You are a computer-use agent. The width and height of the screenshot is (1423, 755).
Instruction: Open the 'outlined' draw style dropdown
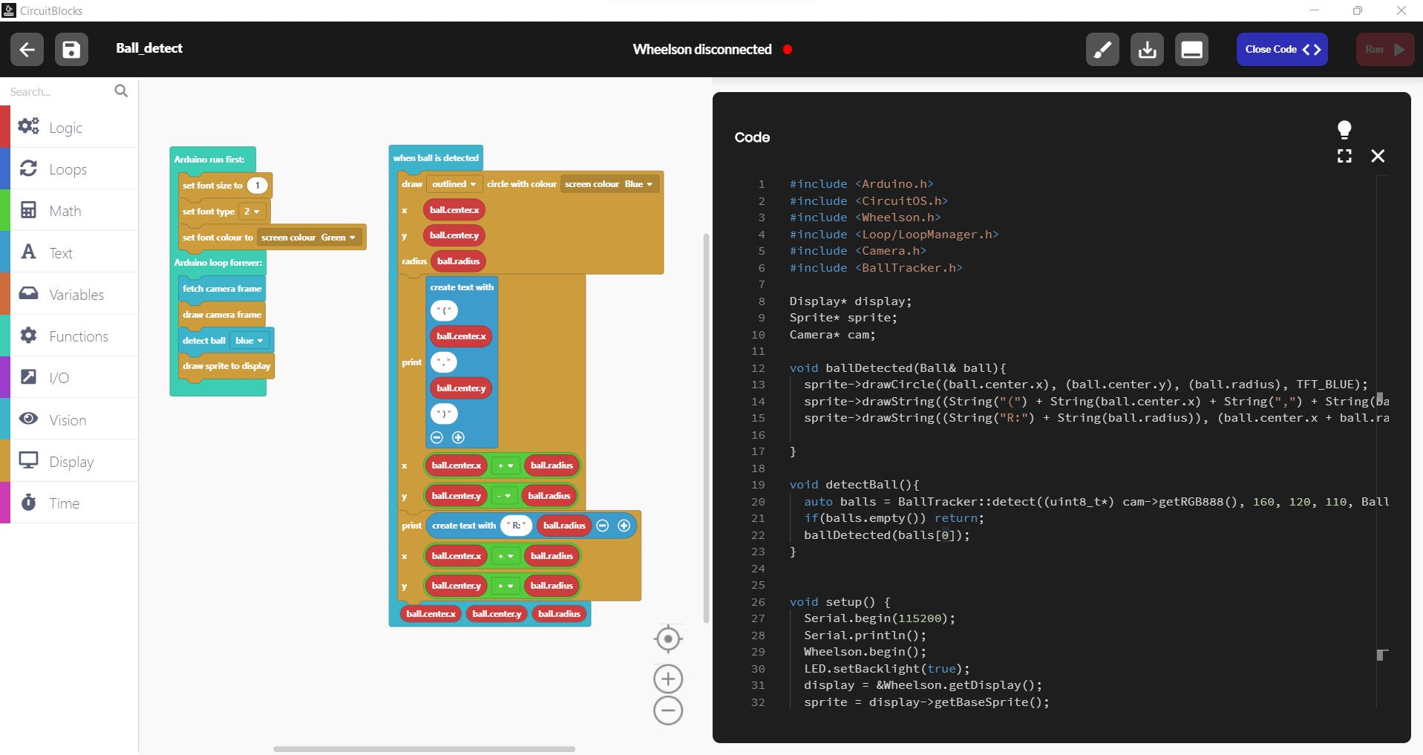coord(453,183)
